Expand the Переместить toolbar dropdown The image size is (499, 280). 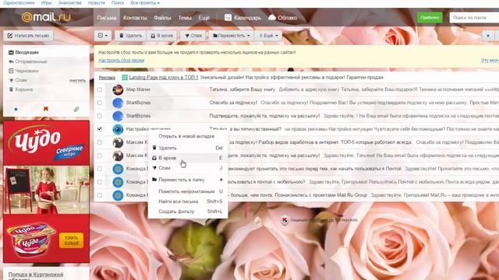pyautogui.click(x=232, y=36)
